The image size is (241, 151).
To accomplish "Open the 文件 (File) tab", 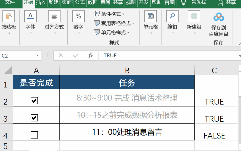I will point(10,2).
